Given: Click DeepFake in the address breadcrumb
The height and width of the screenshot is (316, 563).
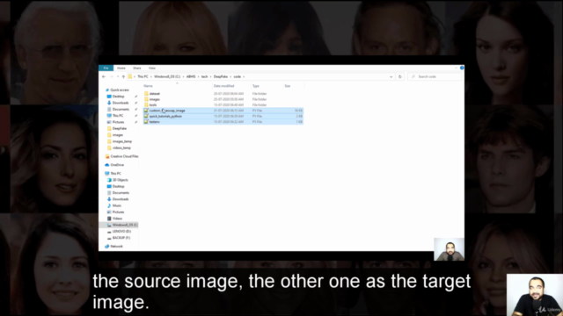Looking at the screenshot, I should [221, 76].
